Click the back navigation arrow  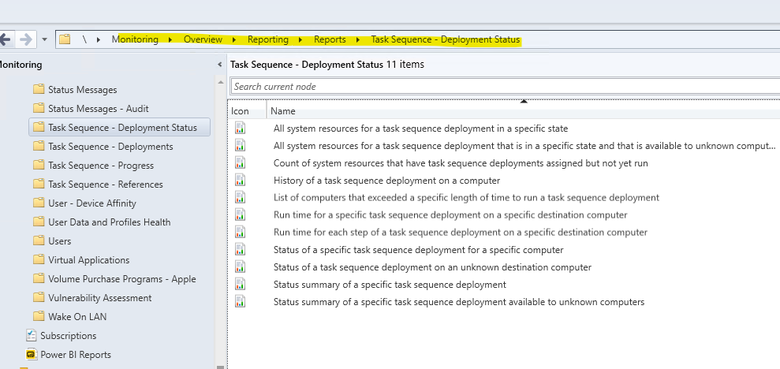[x=5, y=39]
